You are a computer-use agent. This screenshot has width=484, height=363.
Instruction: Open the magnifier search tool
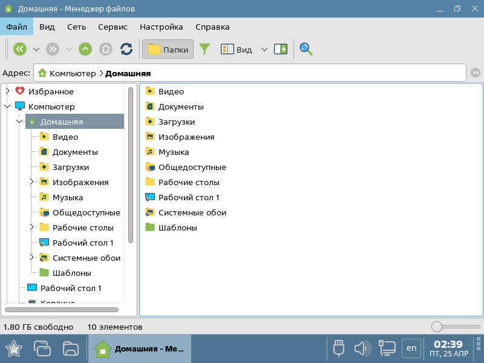click(x=306, y=49)
